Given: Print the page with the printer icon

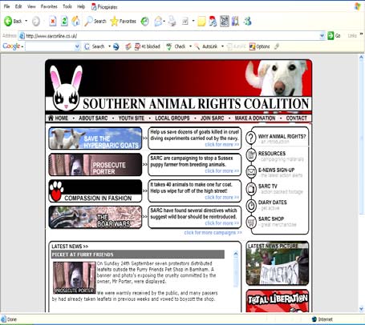Looking at the screenshot, I should click(x=172, y=22).
